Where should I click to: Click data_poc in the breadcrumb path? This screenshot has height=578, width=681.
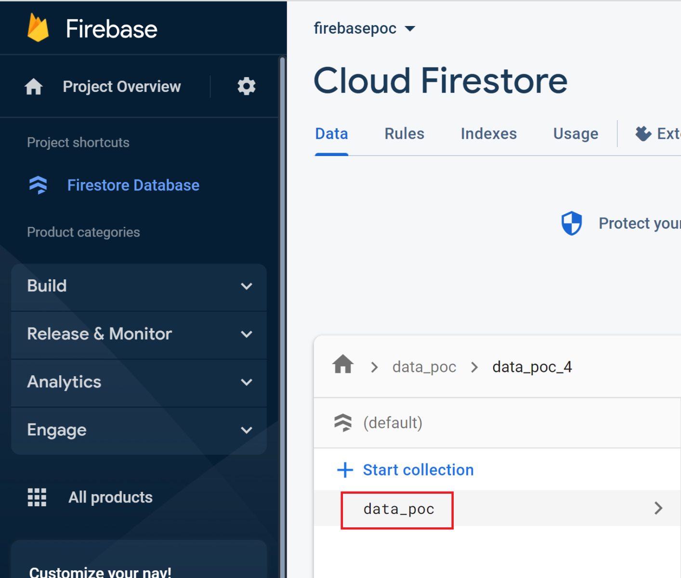pos(424,367)
